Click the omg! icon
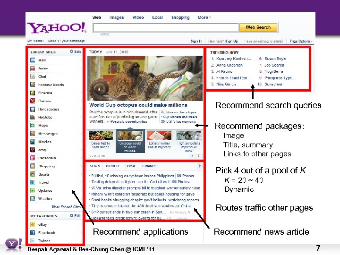 (x=33, y=150)
